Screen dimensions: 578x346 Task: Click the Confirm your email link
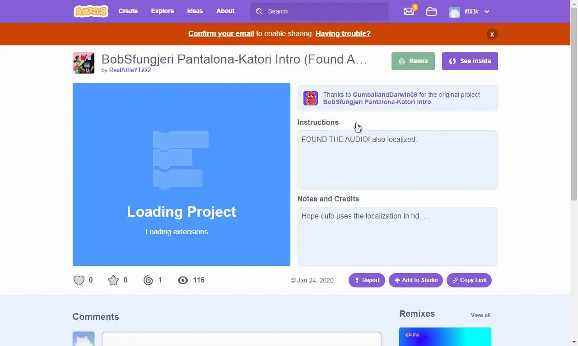(221, 33)
